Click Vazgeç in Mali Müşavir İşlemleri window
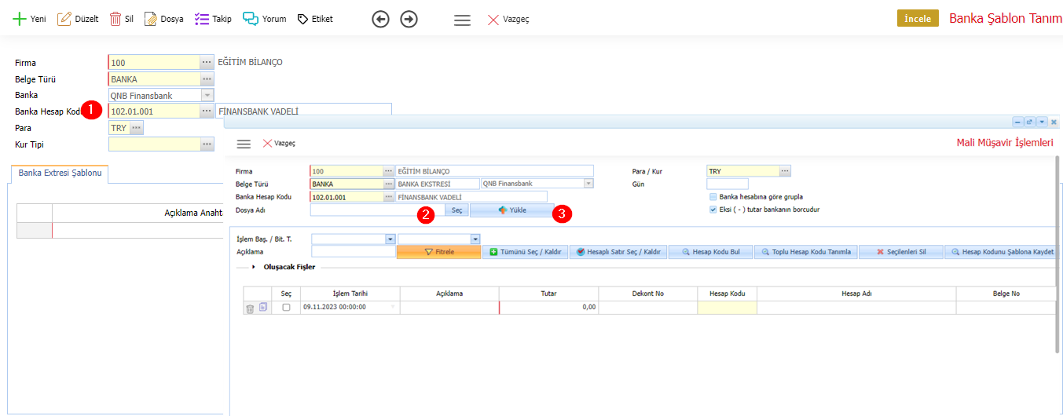The height and width of the screenshot is (416, 1063). tap(279, 144)
